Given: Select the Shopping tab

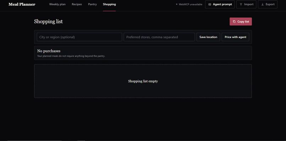Looking at the screenshot, I should [x=109, y=4].
